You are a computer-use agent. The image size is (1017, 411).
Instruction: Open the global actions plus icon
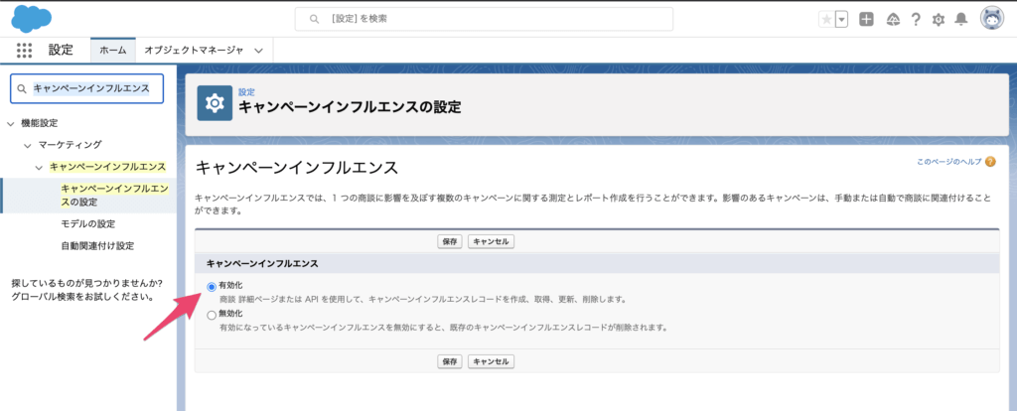point(866,19)
